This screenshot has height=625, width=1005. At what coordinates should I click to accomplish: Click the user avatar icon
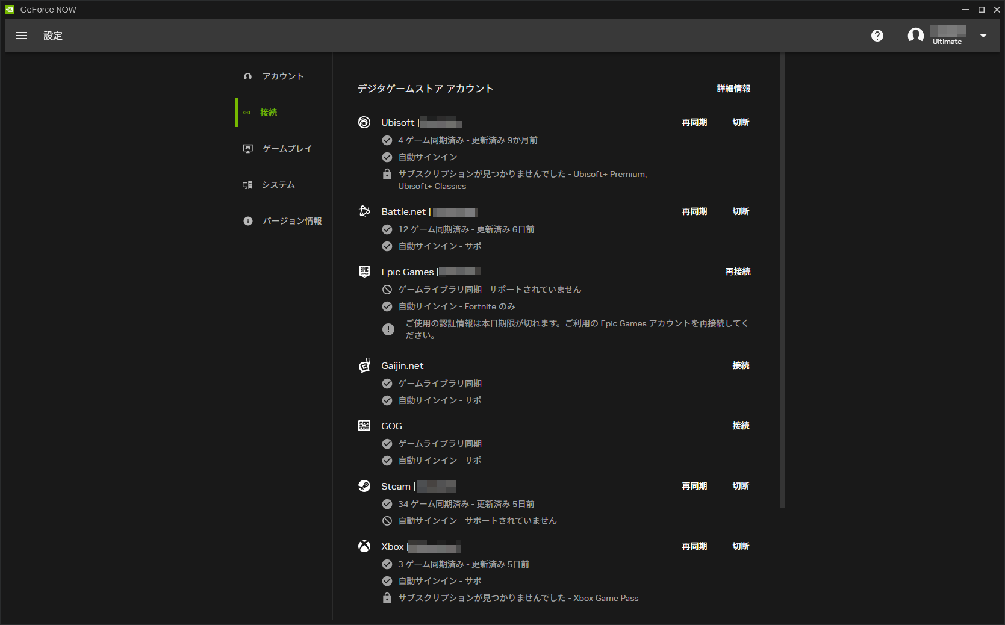[x=916, y=36]
